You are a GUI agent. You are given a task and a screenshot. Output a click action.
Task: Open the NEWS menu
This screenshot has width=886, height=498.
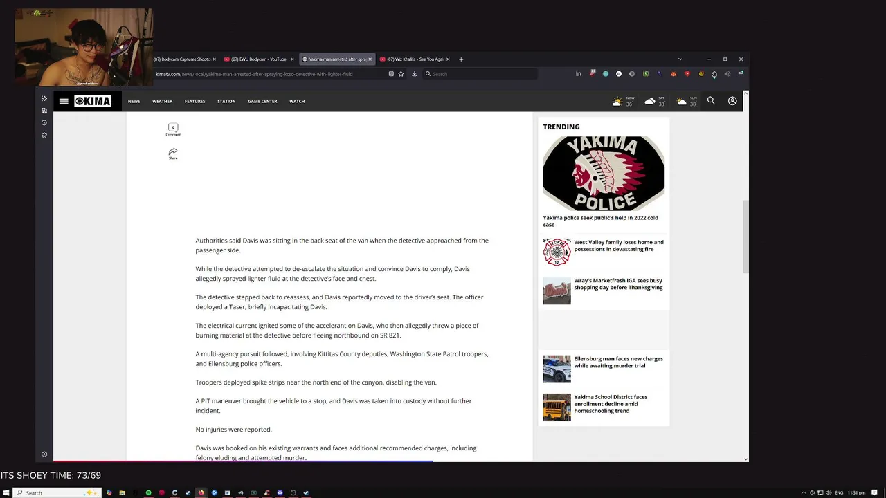[134, 101]
